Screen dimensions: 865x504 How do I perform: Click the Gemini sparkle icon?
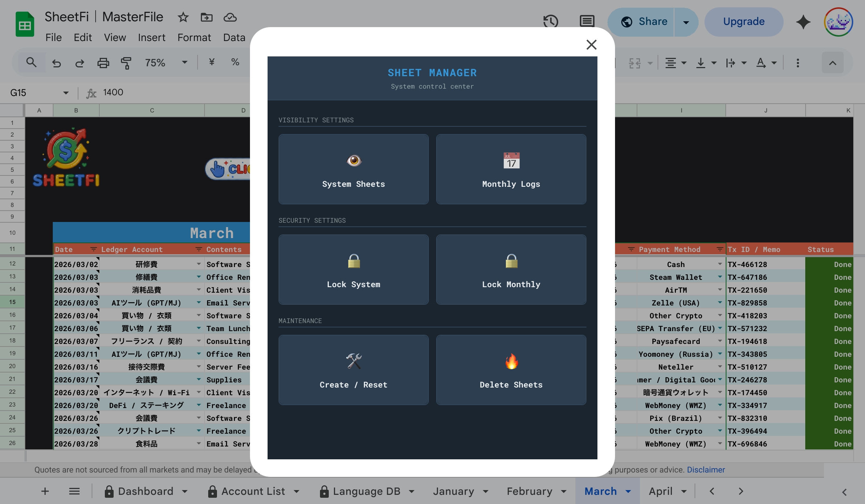[x=803, y=22]
